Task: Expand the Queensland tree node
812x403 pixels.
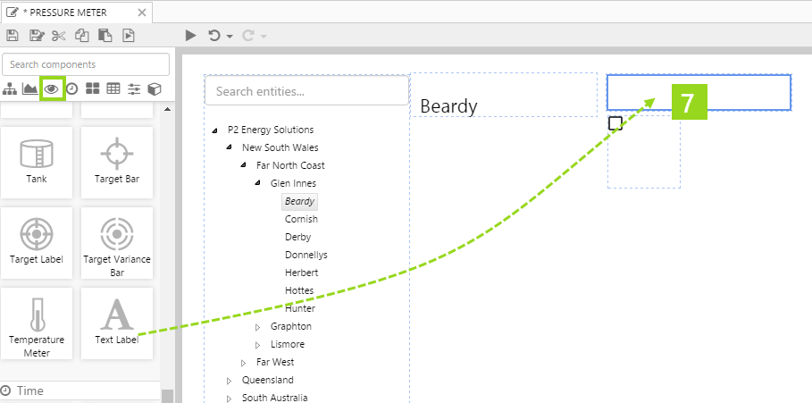Action: (x=229, y=381)
